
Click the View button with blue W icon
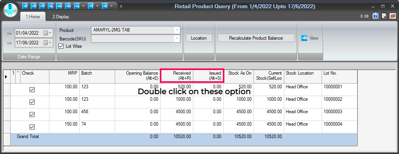coord(310,38)
